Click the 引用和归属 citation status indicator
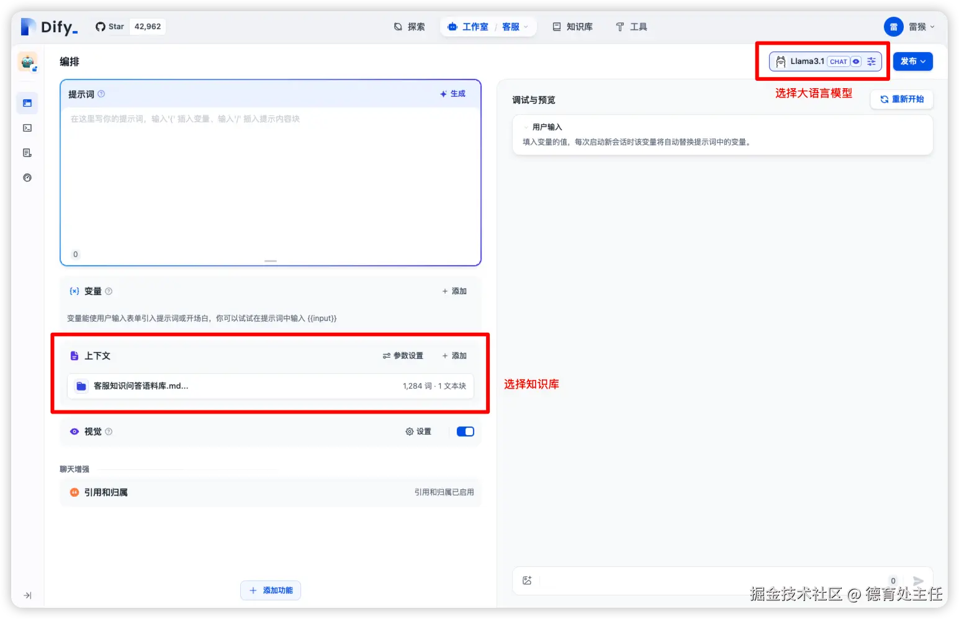Viewport: 959px width, 619px height. (x=444, y=492)
